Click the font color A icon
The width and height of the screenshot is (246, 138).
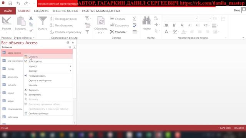(x=166, y=32)
